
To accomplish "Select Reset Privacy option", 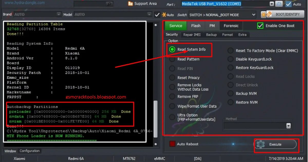I will 172,78.
